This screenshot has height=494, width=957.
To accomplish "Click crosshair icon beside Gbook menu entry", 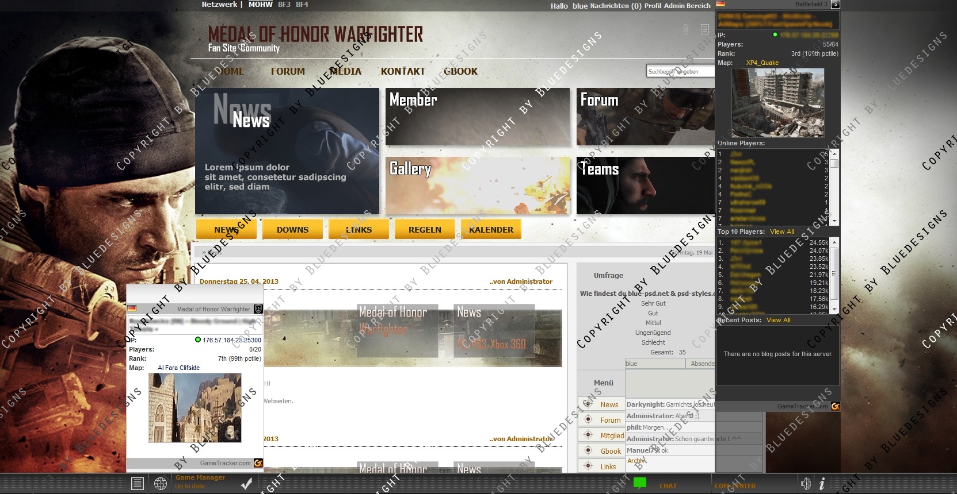I will [x=588, y=450].
